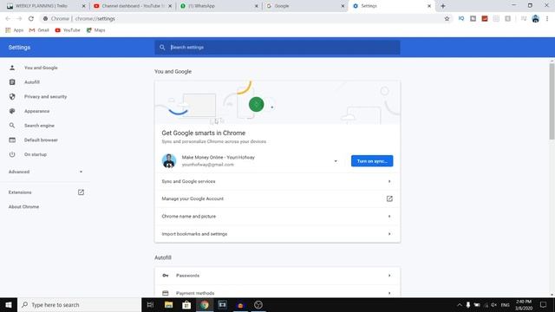Screen dimensions: 555x312
Task: Open Search engine settings
Action: [39, 126]
